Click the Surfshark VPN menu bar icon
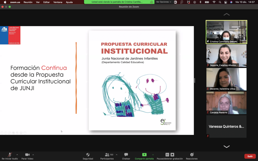This screenshot has width=258, height=161. pyautogui.click(x=182, y=2)
